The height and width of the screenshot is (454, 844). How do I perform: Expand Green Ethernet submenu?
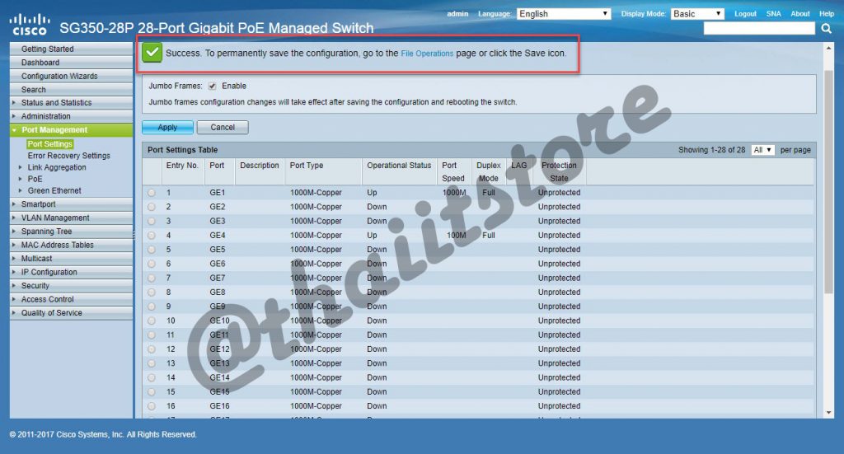[21, 190]
